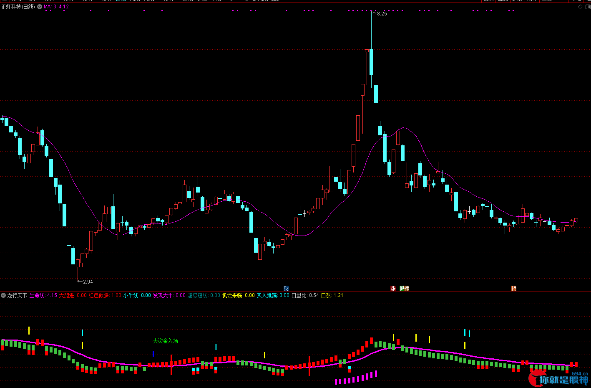Select the 买入就赢: 0.00 value
The image size is (591, 388).
click(x=273, y=295)
